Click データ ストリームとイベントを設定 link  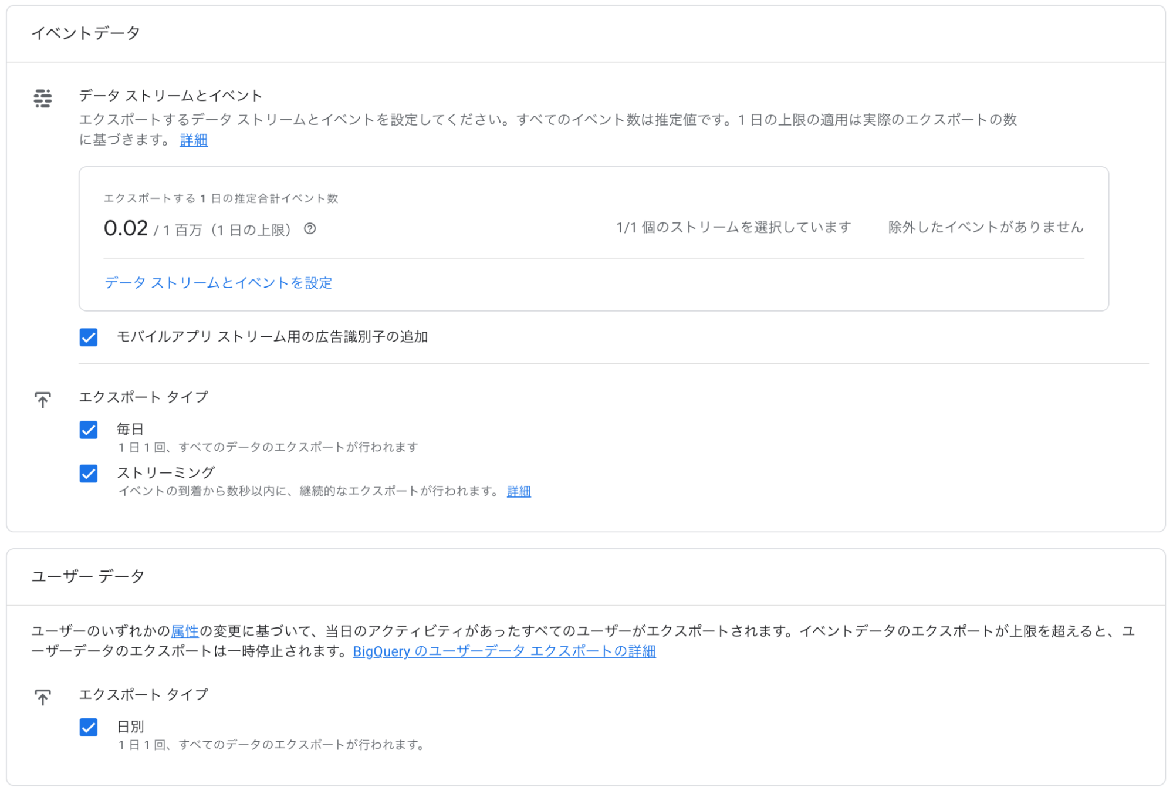click(x=218, y=283)
